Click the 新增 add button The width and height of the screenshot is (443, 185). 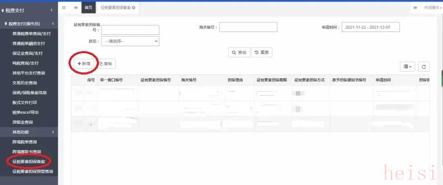pos(84,64)
